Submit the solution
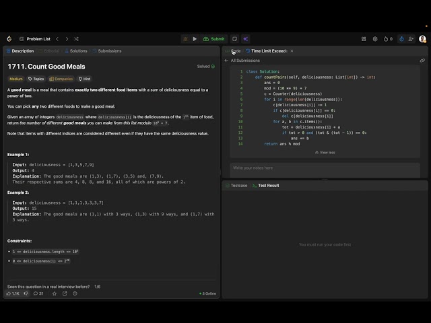This screenshot has height=323, width=431. [x=214, y=39]
